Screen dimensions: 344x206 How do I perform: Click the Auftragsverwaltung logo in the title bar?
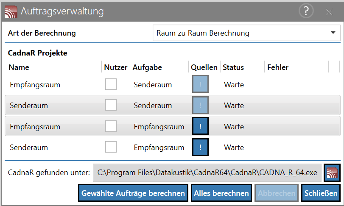click(x=11, y=12)
